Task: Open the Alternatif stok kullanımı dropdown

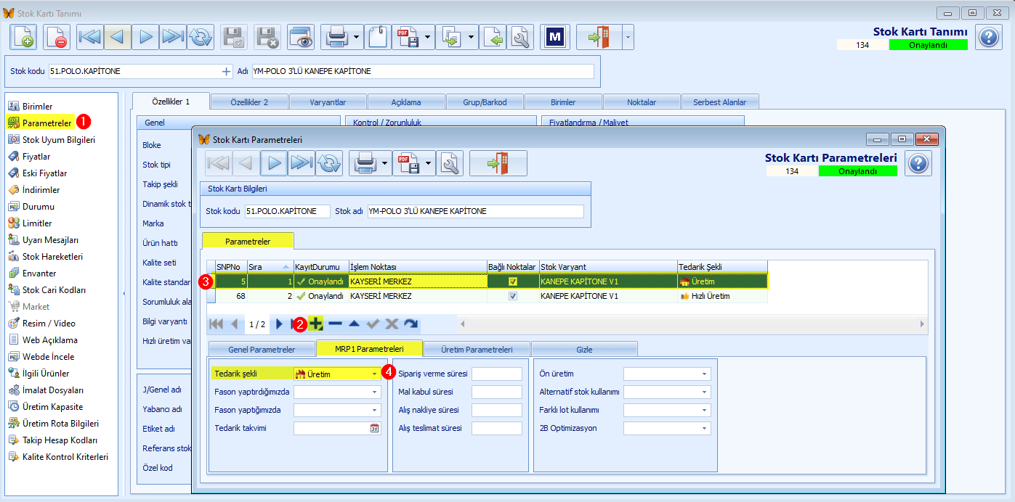Action: (704, 392)
